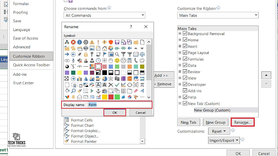Screen dimensions: 278x156
Task: Pick the orange color square symbol
Action: (130, 67)
